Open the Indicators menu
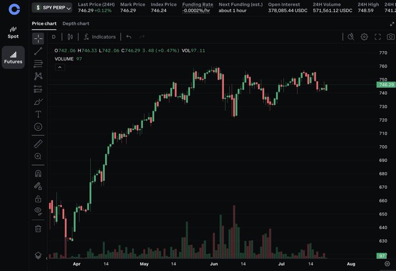Image resolution: width=396 pixels, height=271 pixels. pos(100,37)
